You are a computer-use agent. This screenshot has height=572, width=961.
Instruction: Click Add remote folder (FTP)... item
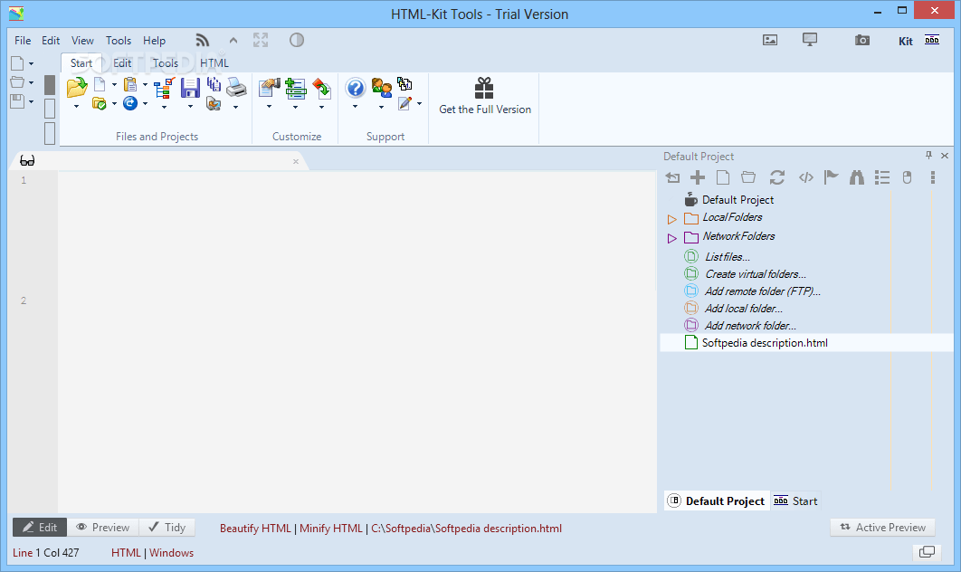coord(763,291)
